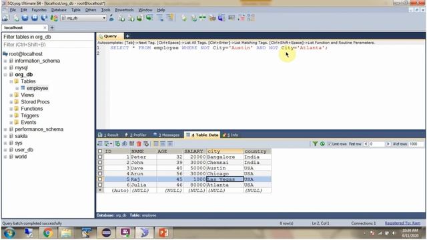Select the root@localhost tree node
The image size is (427, 240).
(x=25, y=54)
